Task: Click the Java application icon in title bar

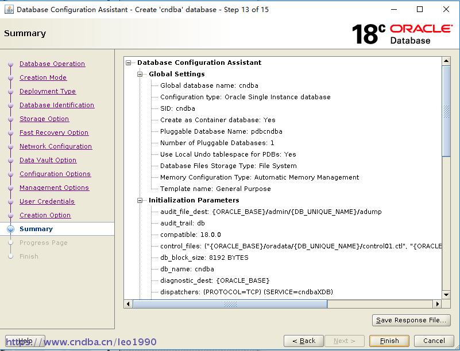Action: click(9, 9)
